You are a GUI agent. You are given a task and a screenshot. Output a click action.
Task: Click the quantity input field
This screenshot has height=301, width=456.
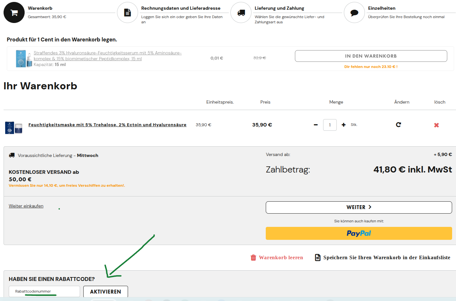pyautogui.click(x=330, y=125)
